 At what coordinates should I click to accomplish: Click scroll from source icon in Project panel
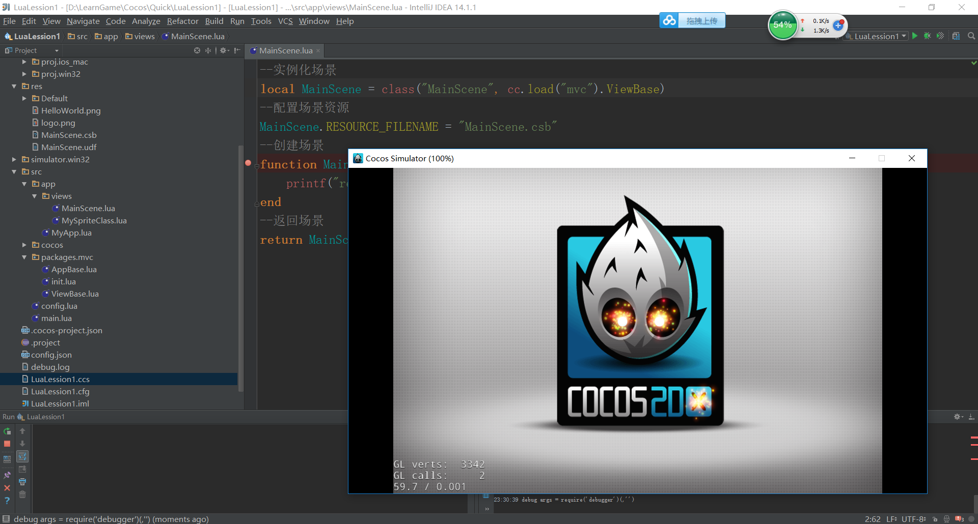[197, 50]
